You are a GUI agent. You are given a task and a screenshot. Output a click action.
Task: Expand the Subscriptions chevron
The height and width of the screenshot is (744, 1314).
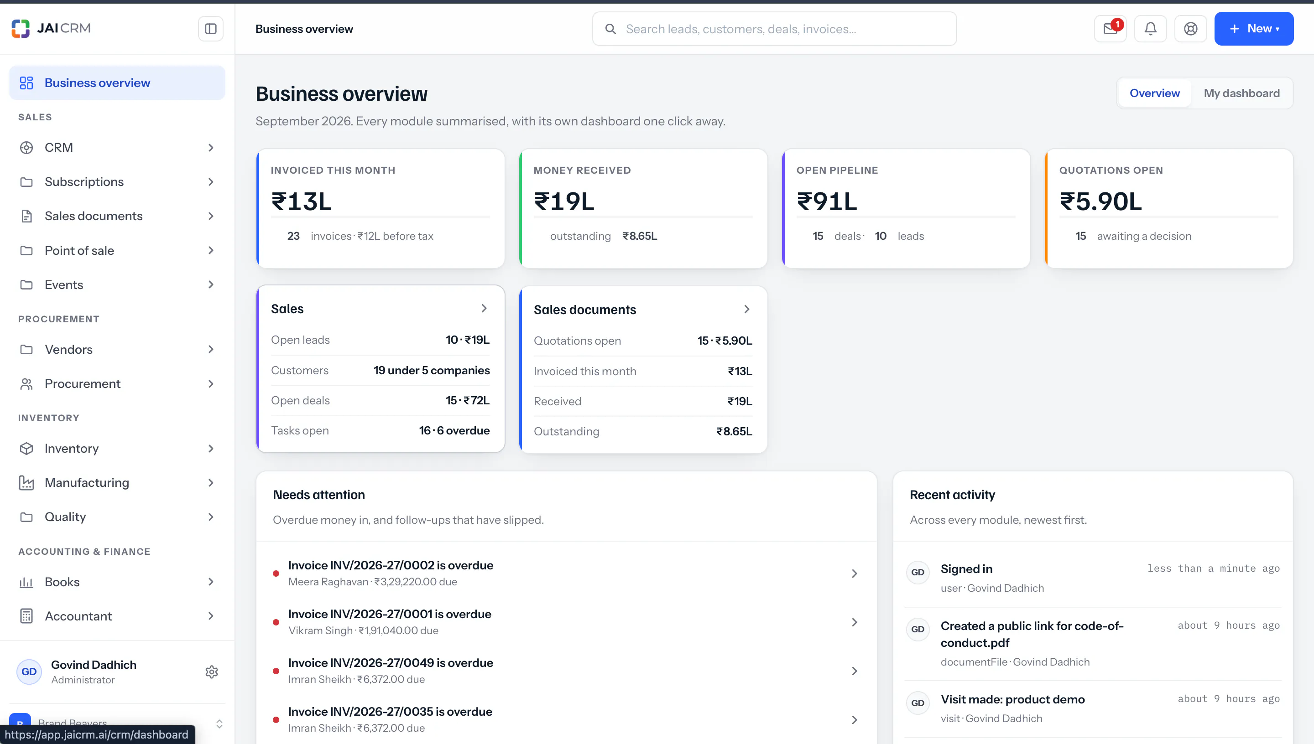pyautogui.click(x=211, y=182)
